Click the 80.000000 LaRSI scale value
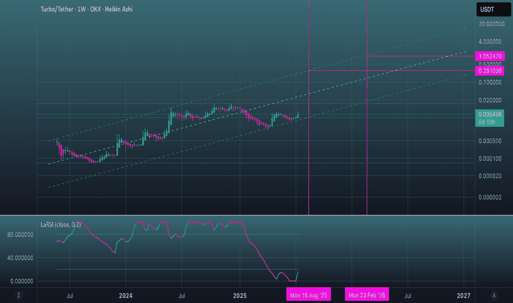Image resolution: width=513 pixels, height=303 pixels. tap(20, 235)
